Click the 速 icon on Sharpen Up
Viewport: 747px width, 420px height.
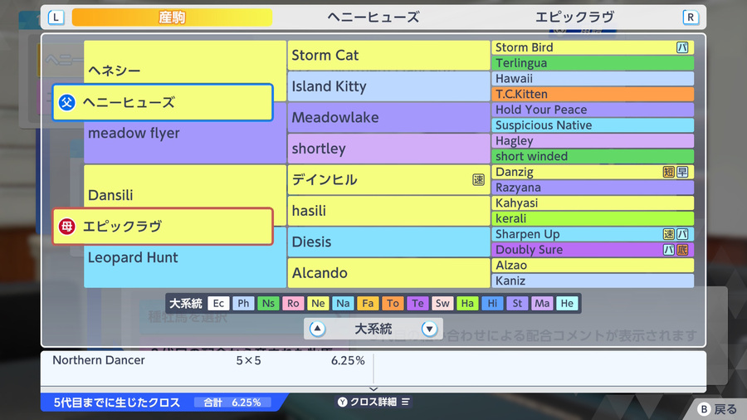[x=668, y=234]
